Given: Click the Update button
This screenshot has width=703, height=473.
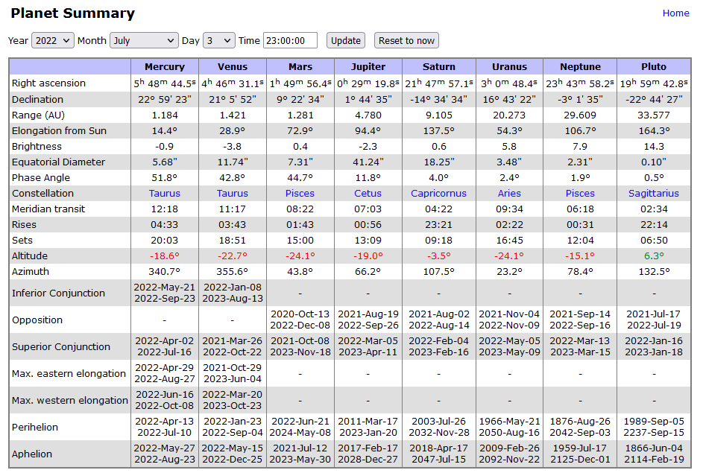Looking at the screenshot, I should click(346, 40).
